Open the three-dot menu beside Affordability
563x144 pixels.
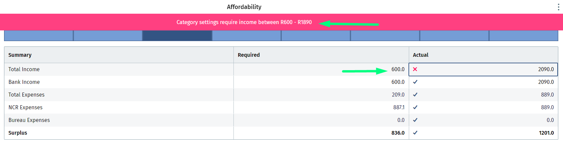pyautogui.click(x=558, y=7)
